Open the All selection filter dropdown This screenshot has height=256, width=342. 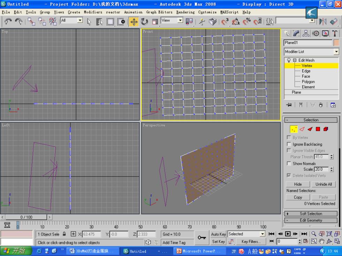point(80,20)
